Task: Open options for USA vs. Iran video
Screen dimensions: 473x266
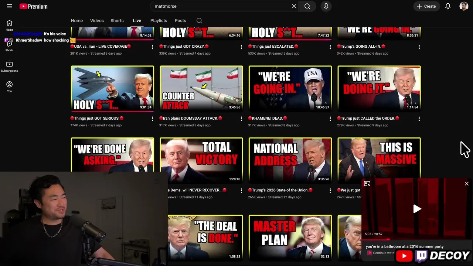Action: click(x=152, y=47)
